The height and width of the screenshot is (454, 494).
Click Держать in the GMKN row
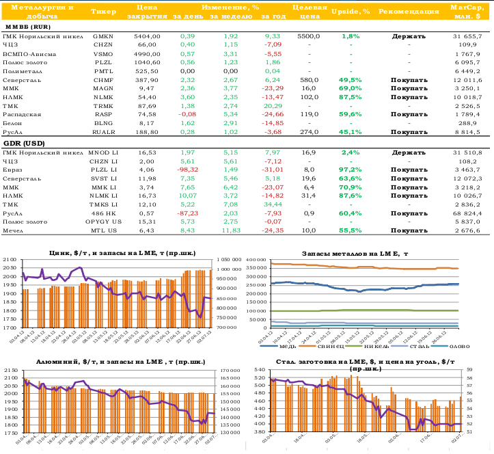(x=409, y=36)
